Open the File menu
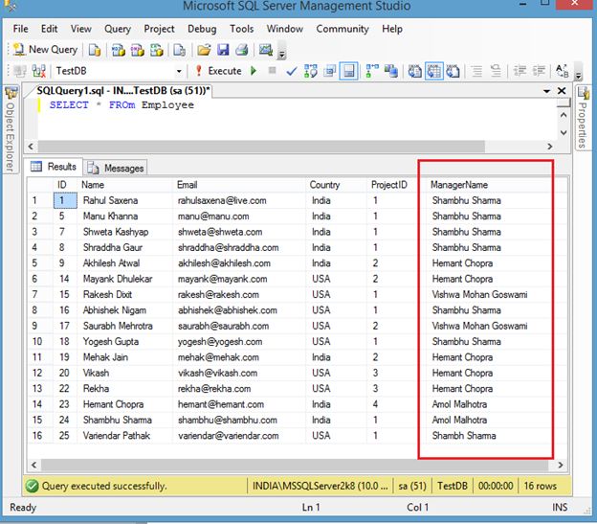597x524 pixels. pos(20,29)
